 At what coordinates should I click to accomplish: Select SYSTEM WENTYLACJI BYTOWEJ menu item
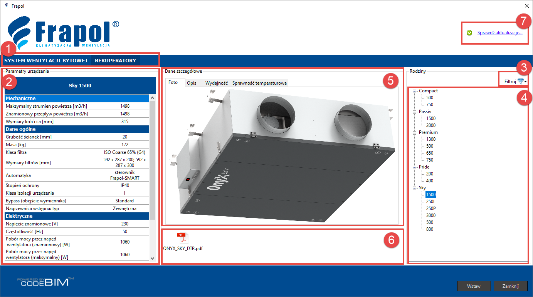(45, 60)
